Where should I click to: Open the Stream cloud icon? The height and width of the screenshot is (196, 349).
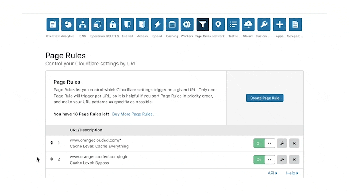[248, 24]
